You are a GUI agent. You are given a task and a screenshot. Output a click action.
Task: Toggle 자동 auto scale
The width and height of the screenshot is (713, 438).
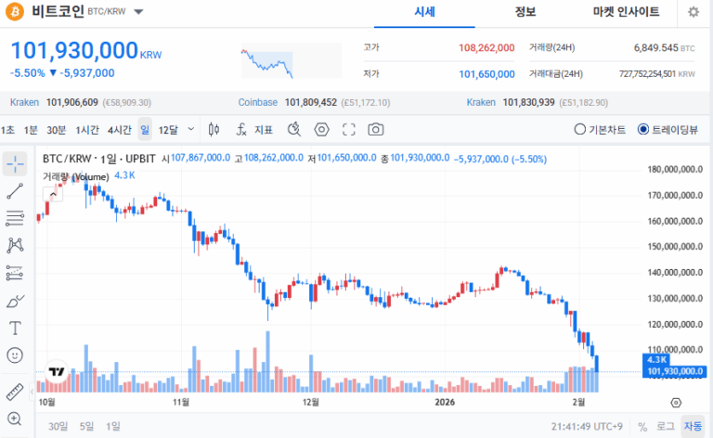pyautogui.click(x=693, y=426)
